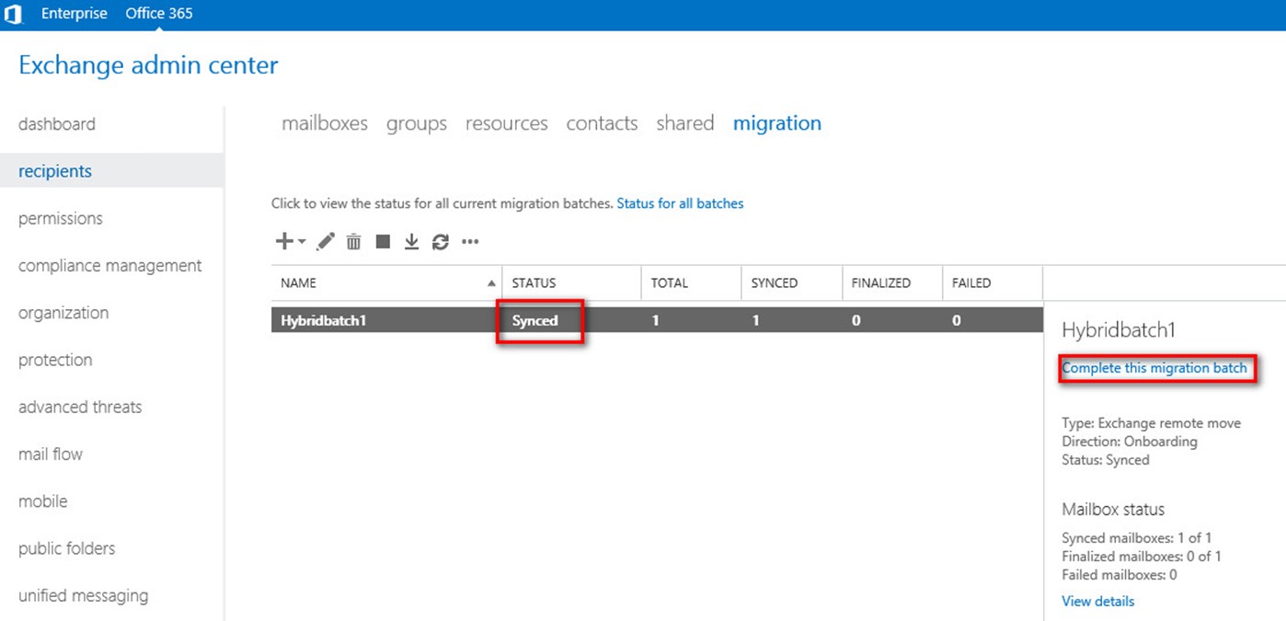
Task: Open the shared tab
Action: click(x=685, y=123)
